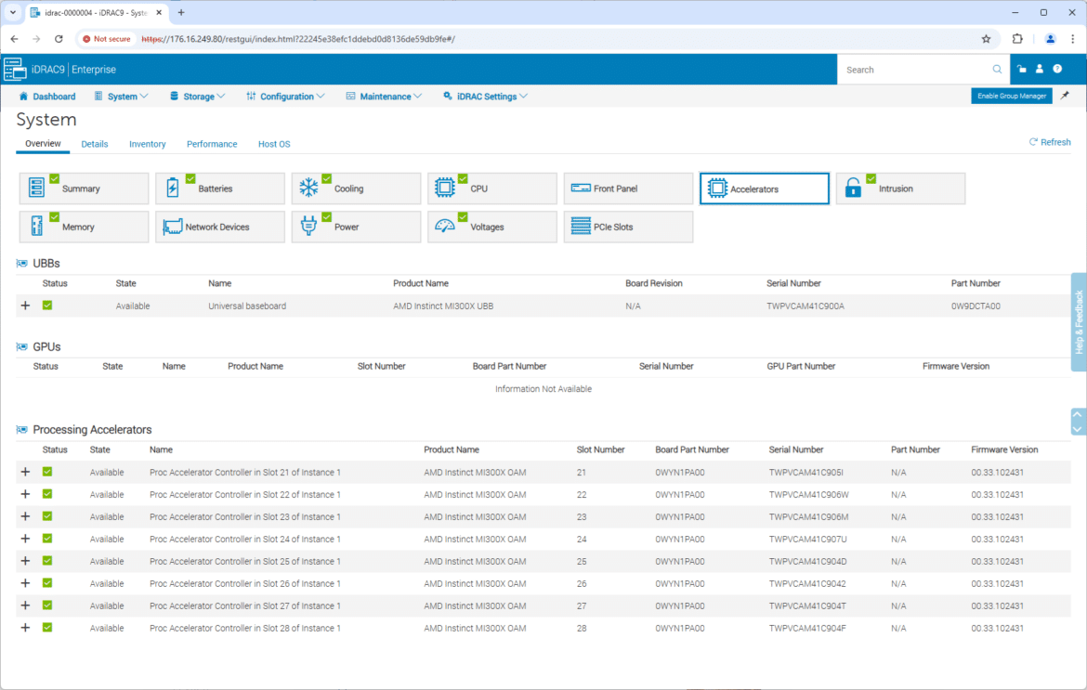Image resolution: width=1087 pixels, height=690 pixels.
Task: Click the Voltages gauge icon
Action: pos(445,227)
